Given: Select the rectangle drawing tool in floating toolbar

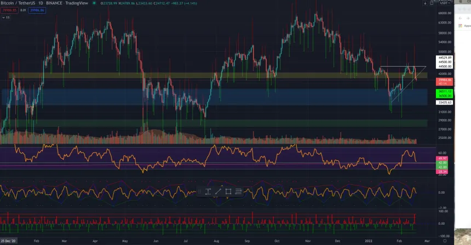Looking at the screenshot, I should tap(228, 191).
